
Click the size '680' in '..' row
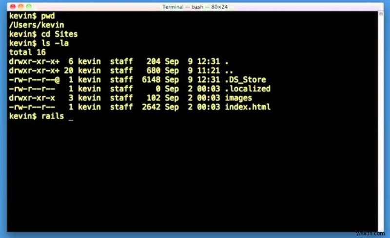pos(154,71)
